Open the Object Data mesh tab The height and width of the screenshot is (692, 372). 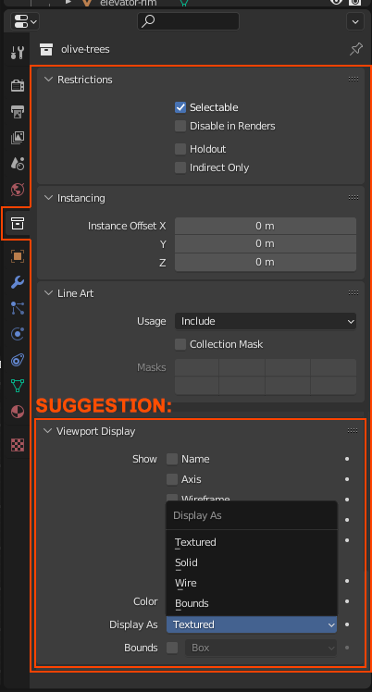click(x=18, y=386)
